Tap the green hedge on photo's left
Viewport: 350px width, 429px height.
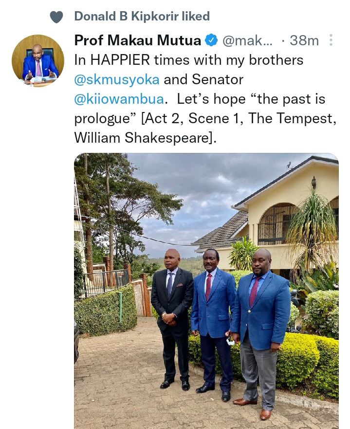point(106,311)
